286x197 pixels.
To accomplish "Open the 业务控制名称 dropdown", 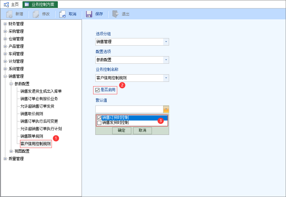I will tap(166, 78).
